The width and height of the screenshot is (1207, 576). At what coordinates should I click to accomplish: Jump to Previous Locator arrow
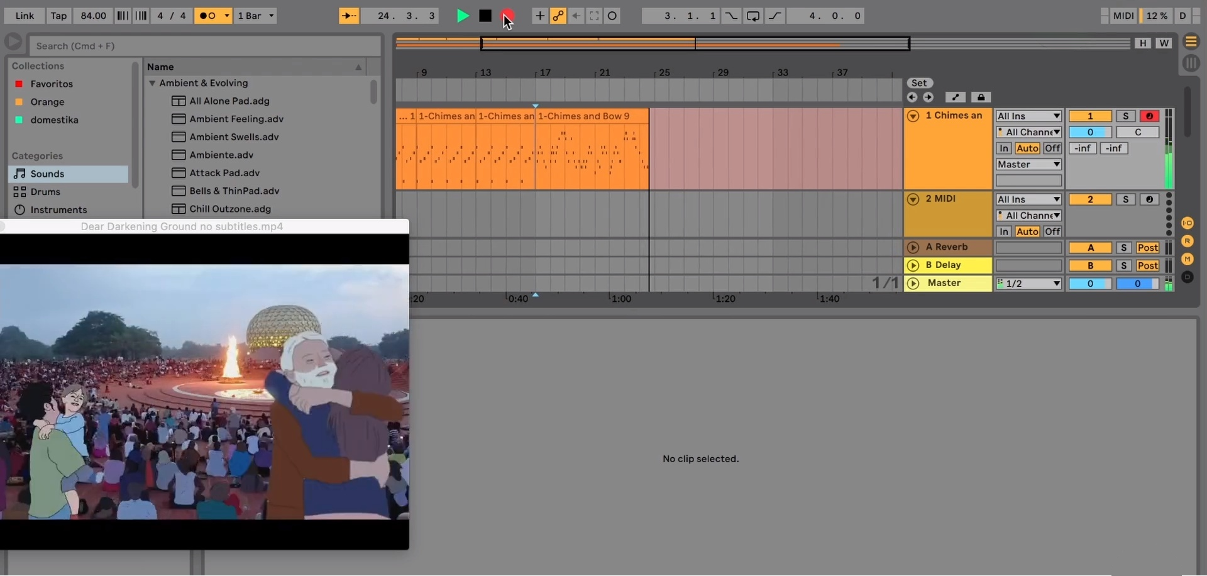click(x=912, y=97)
